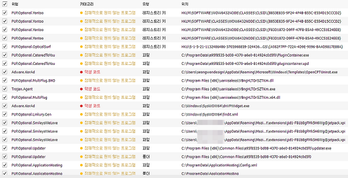
Task: Click the yellow dot in the updater.exe row
Action: (x=81, y=148)
